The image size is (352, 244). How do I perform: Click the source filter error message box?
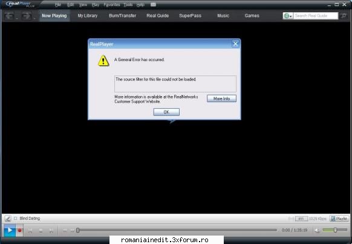pyautogui.click(x=175, y=84)
